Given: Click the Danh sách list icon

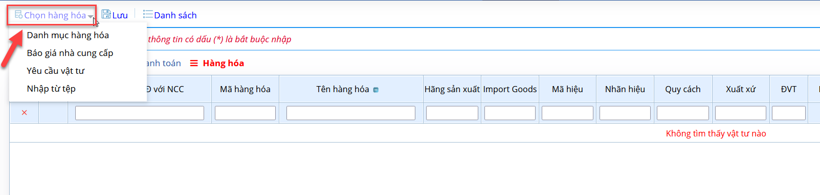Looking at the screenshot, I should [147, 15].
